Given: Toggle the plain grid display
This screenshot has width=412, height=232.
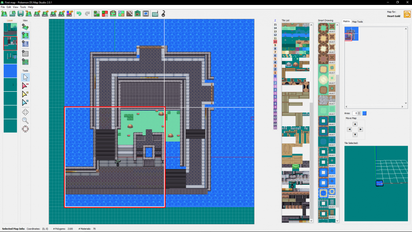Looking at the screenshot, I should (25, 54).
